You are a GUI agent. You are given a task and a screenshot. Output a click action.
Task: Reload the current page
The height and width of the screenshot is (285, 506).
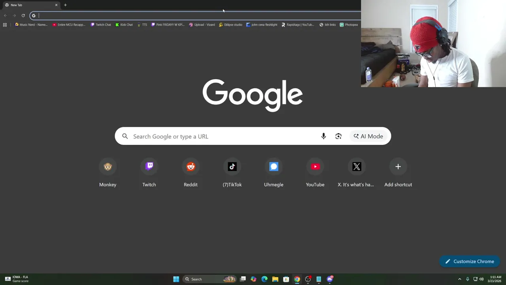[23, 15]
